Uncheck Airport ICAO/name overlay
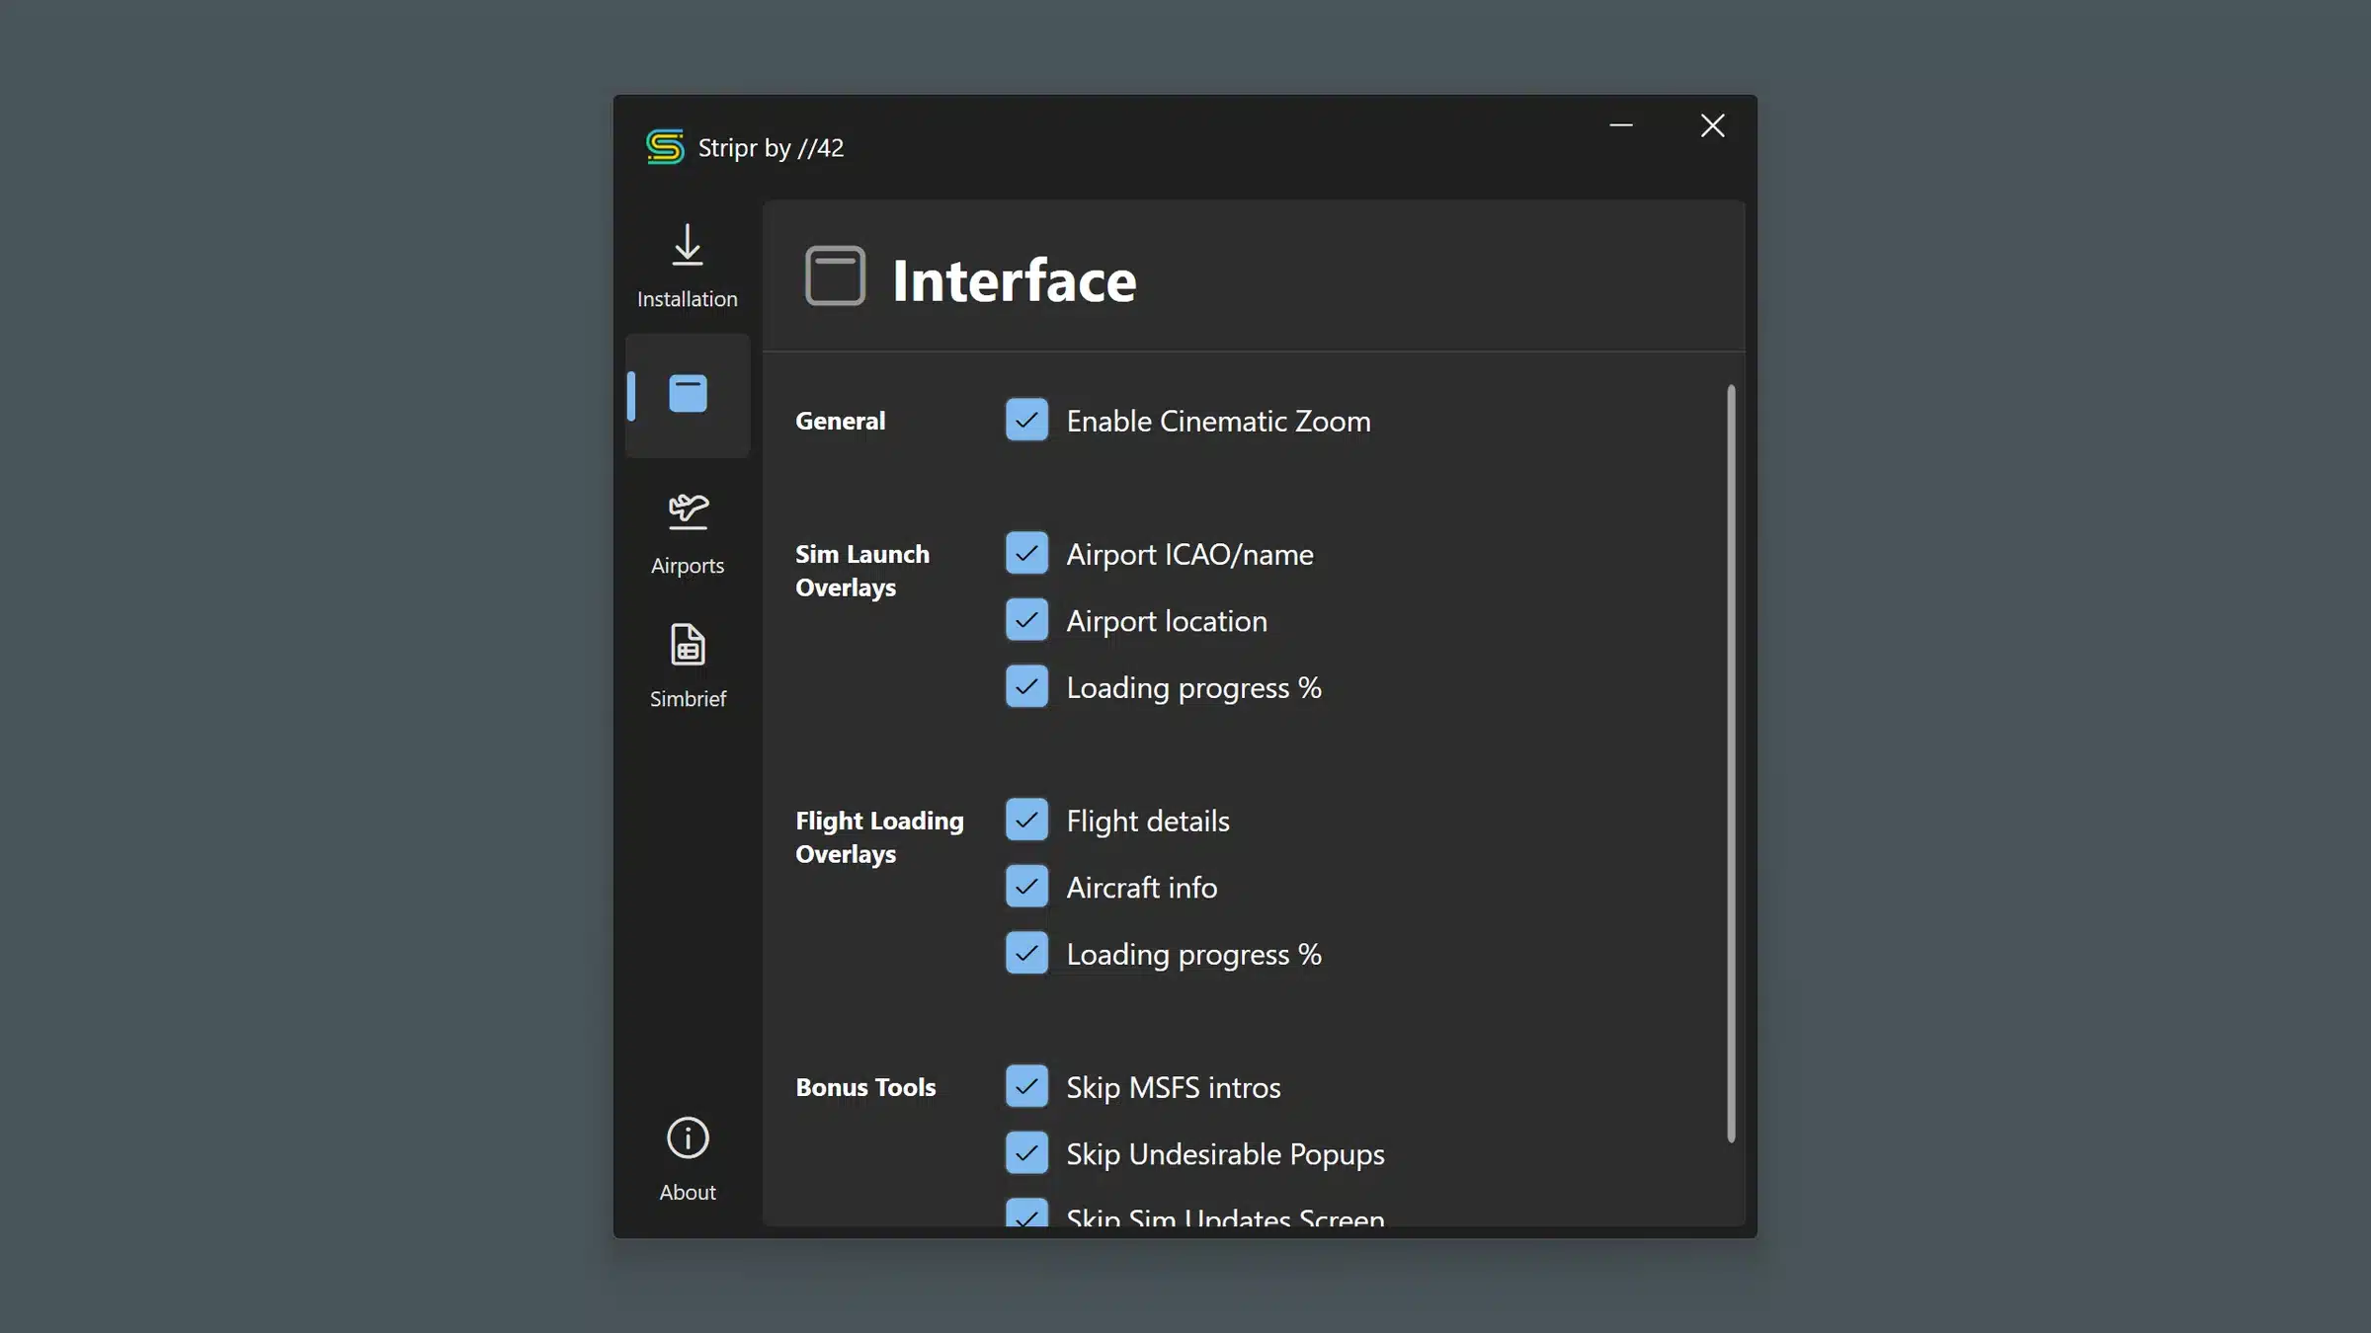Viewport: 2371px width, 1333px height. click(x=1026, y=553)
